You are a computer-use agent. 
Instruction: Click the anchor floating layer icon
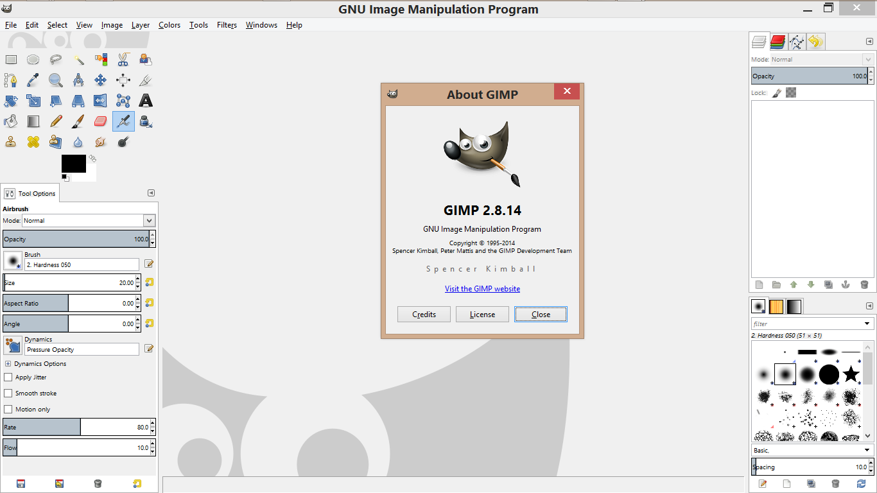click(x=846, y=284)
